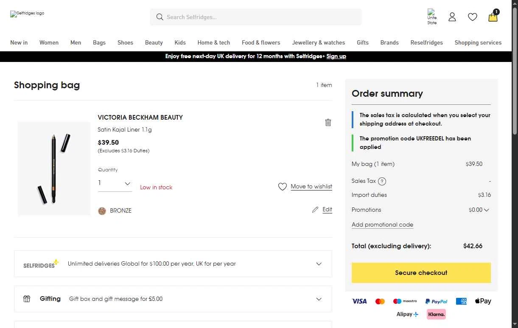The width and height of the screenshot is (518, 328).
Task: Open the New in menu
Action: coord(19,42)
